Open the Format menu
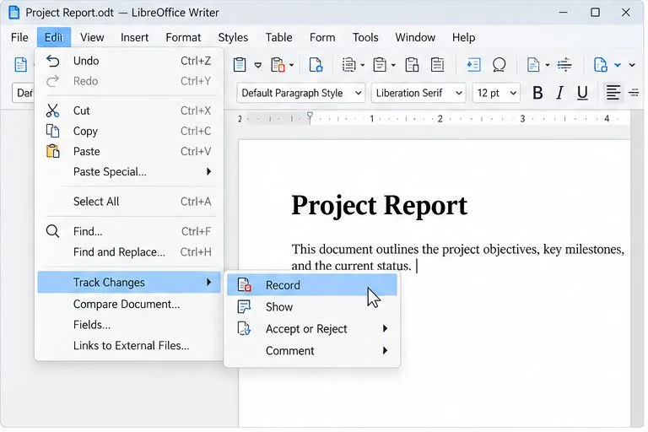This screenshot has height=432, width=648. click(x=183, y=37)
